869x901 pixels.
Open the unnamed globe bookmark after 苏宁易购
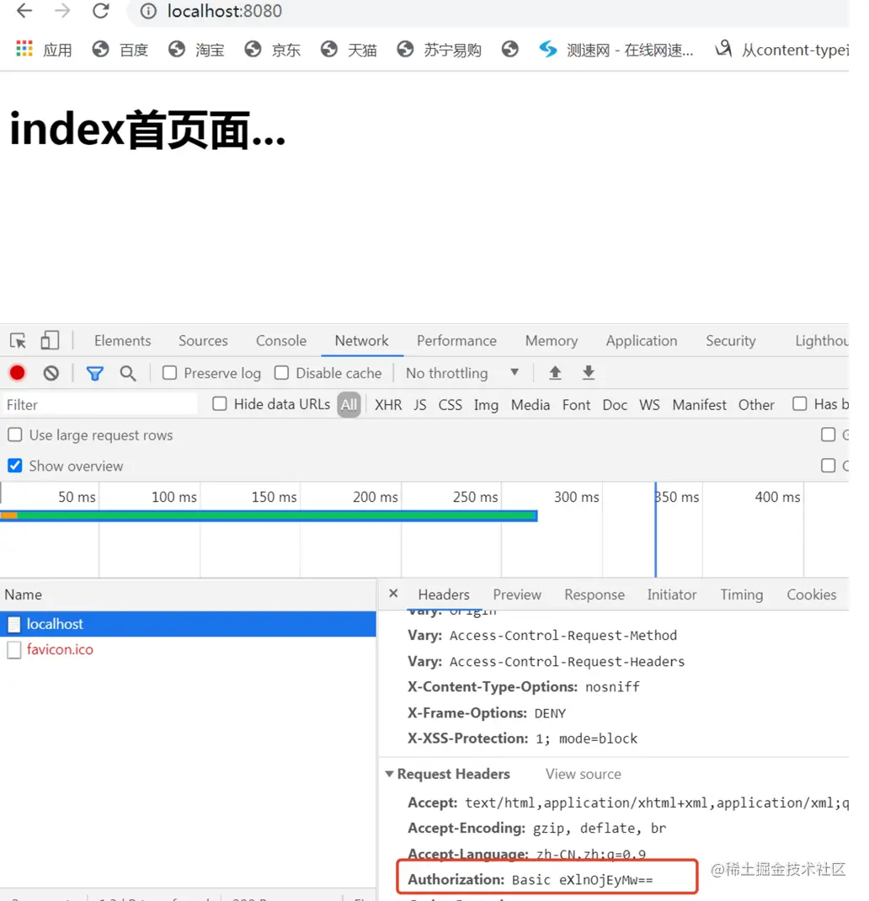click(x=509, y=50)
